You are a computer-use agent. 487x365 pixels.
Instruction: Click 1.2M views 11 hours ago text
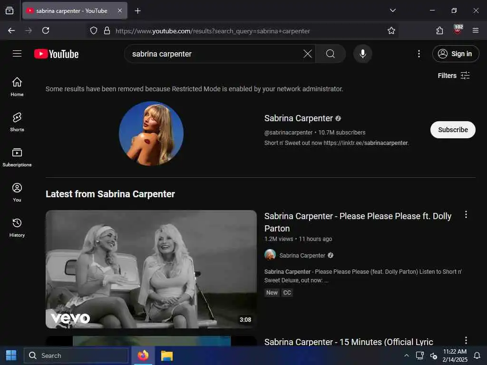click(x=298, y=239)
